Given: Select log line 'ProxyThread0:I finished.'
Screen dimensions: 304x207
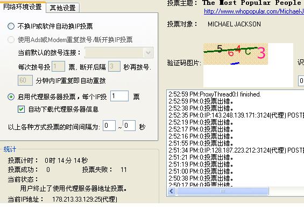Looking at the screenshot, I should pyautogui.click(x=215, y=94).
